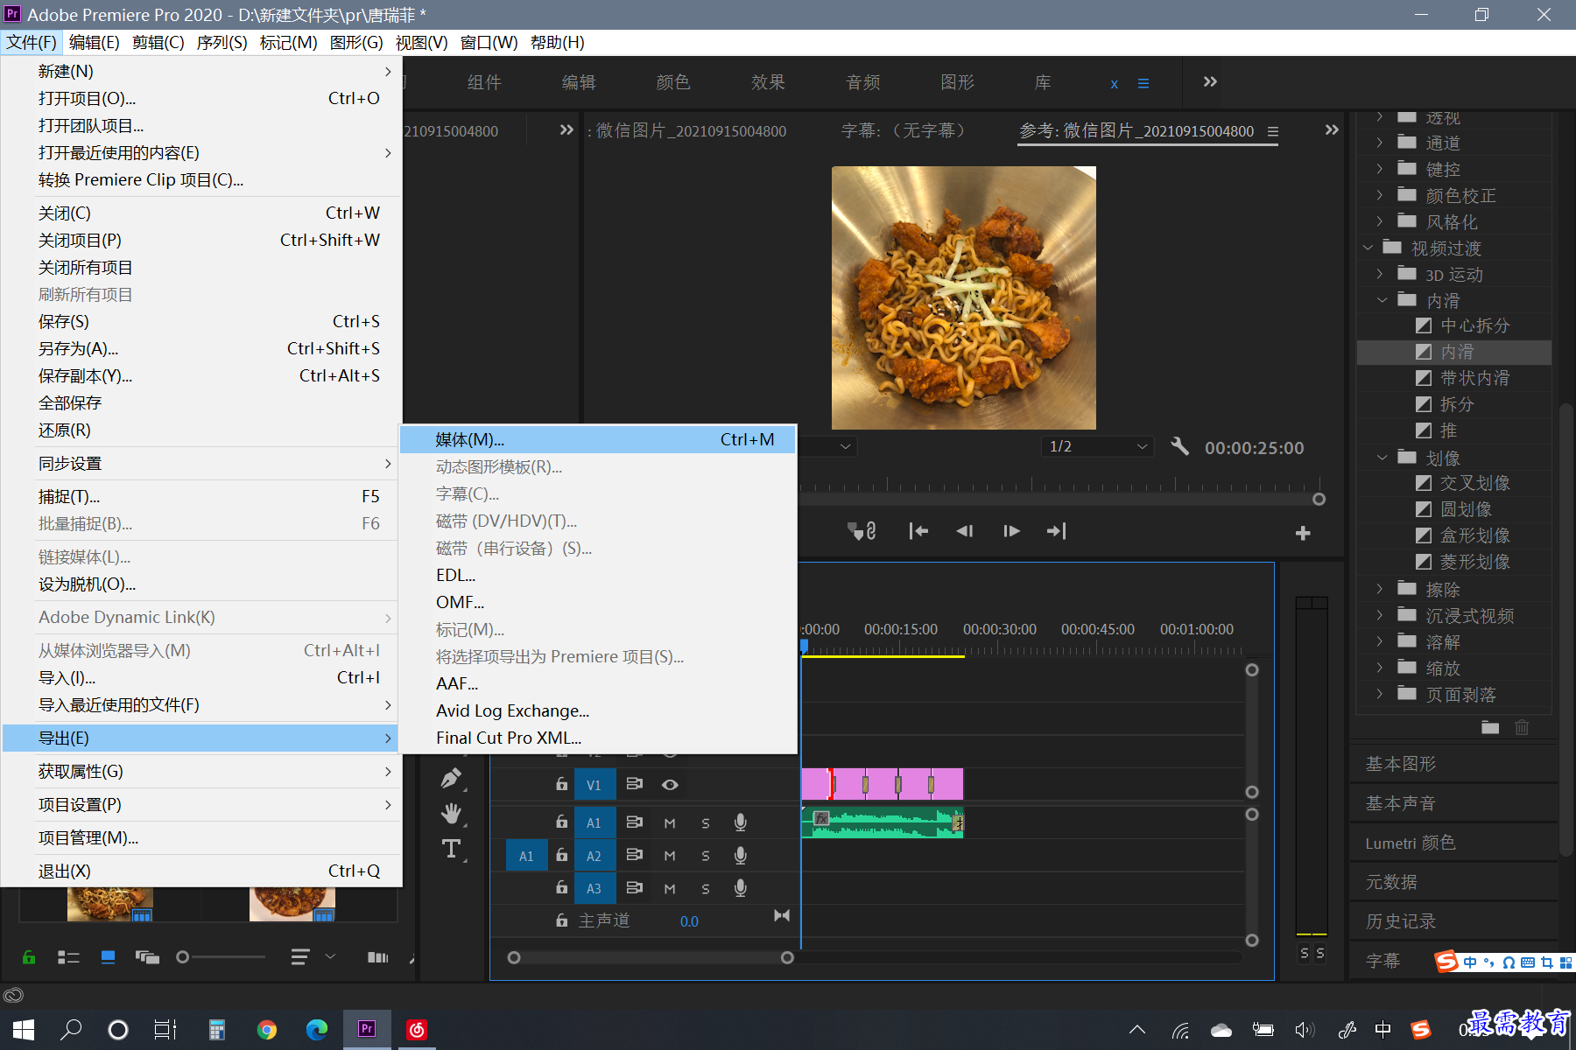
Task: Collapse the 划像 effects folder
Action: click(1383, 458)
